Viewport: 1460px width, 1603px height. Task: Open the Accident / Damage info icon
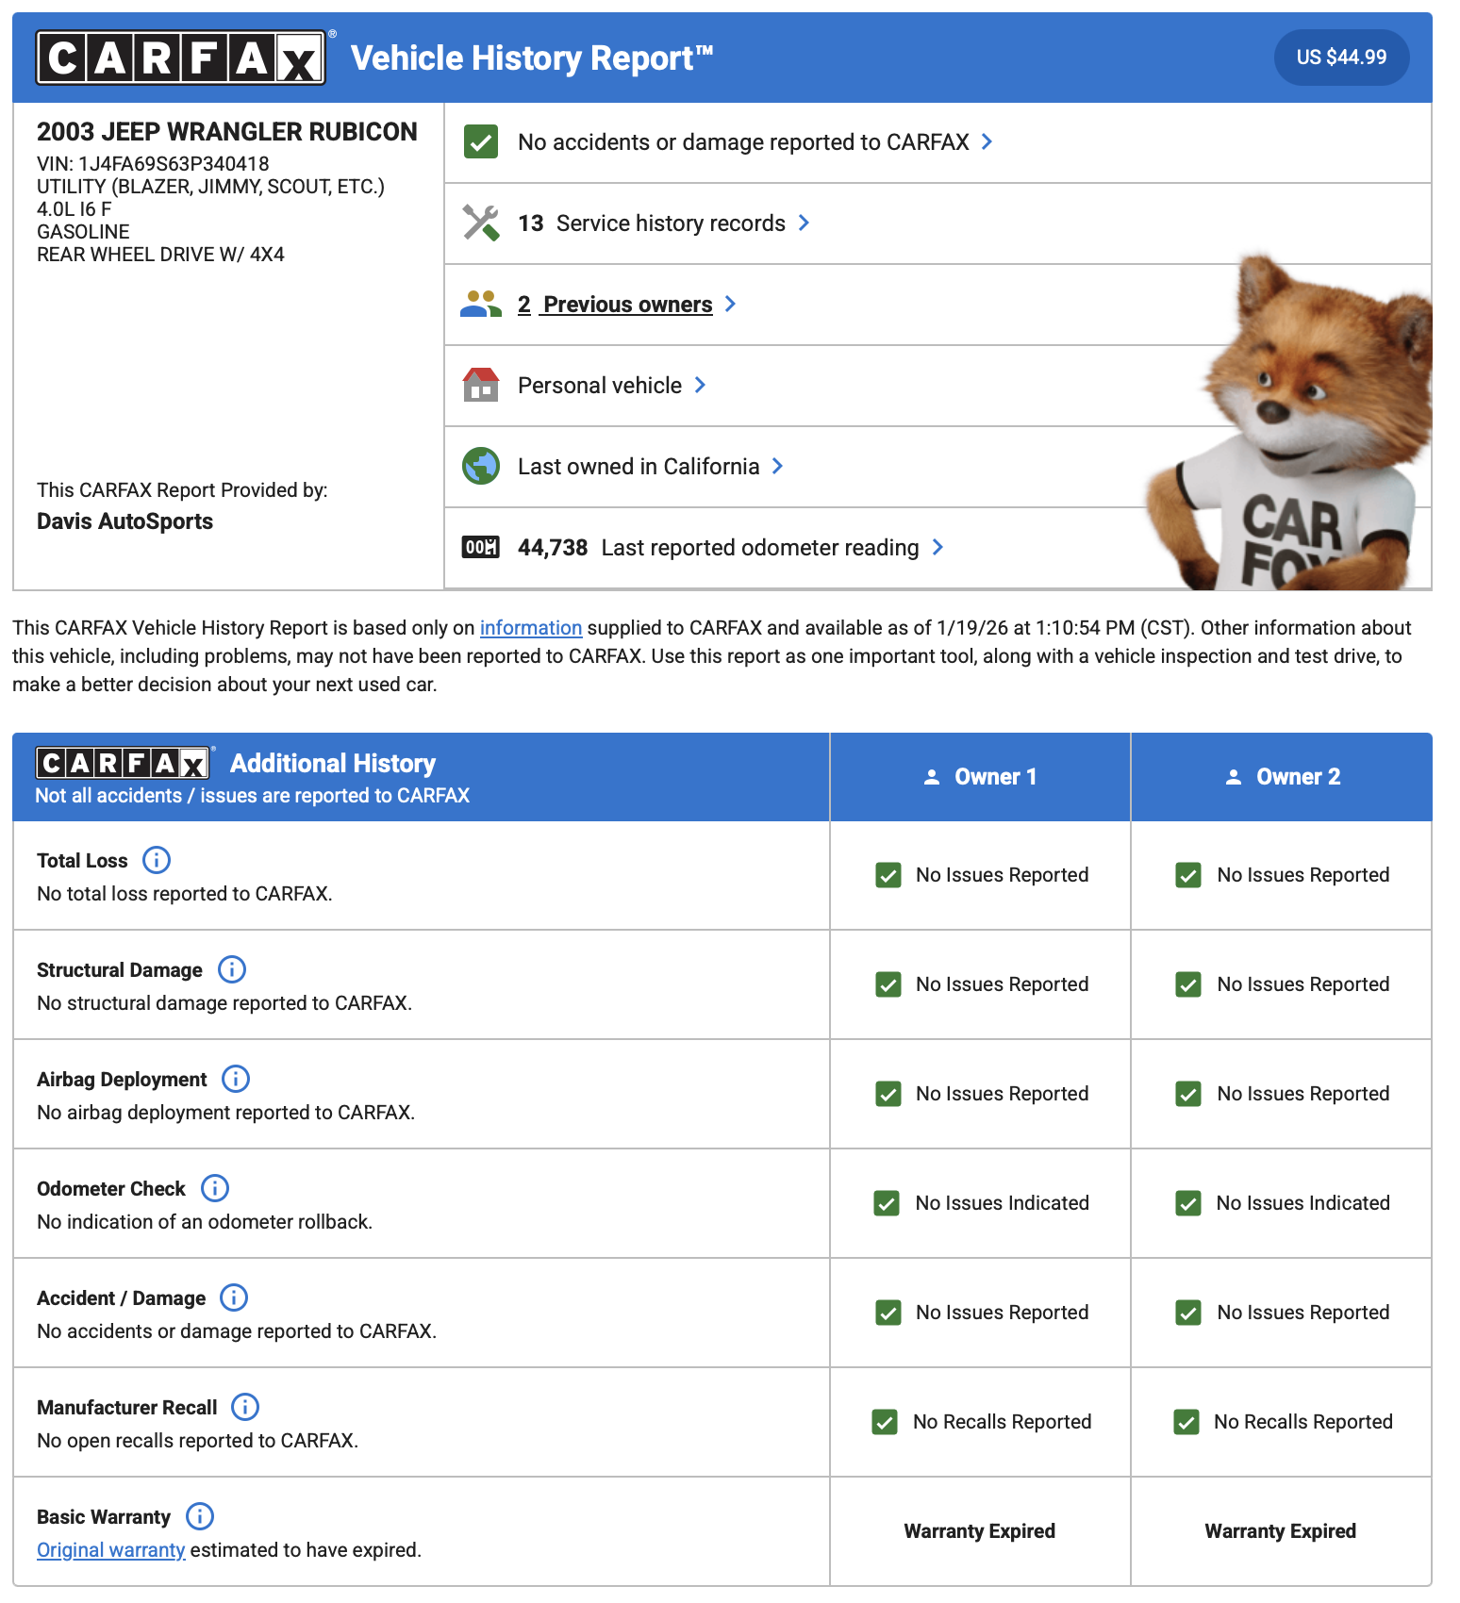click(x=234, y=1297)
